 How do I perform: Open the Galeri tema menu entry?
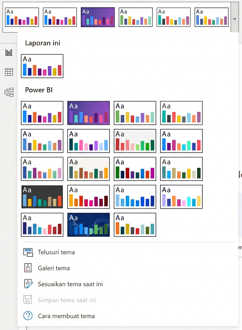[54, 268]
